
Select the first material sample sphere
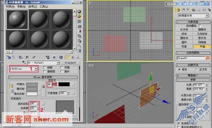[17, 19]
